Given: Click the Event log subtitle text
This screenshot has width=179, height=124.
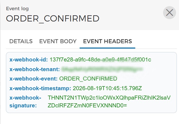Looking at the screenshot, I should coord(17,9).
